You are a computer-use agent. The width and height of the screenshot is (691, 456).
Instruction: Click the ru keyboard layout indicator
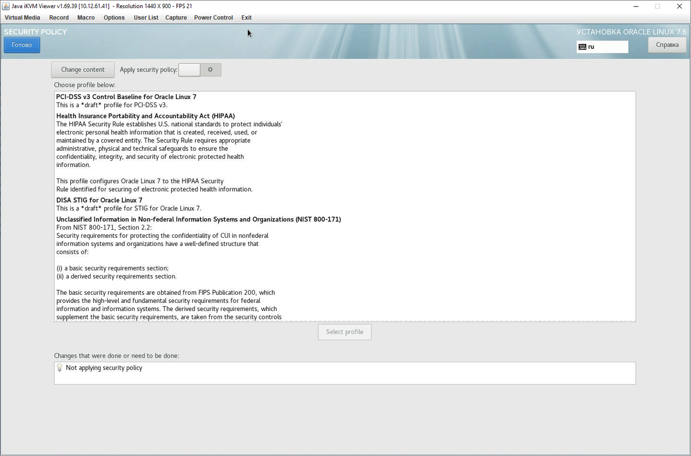602,47
